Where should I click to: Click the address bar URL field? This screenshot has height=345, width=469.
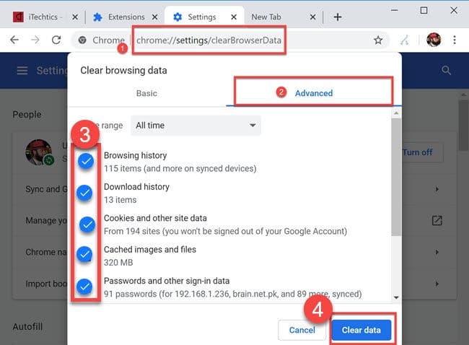click(x=209, y=40)
